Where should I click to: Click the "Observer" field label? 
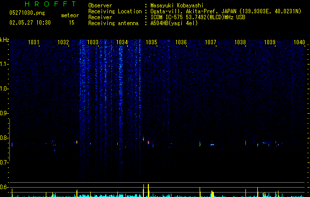[x=100, y=5]
